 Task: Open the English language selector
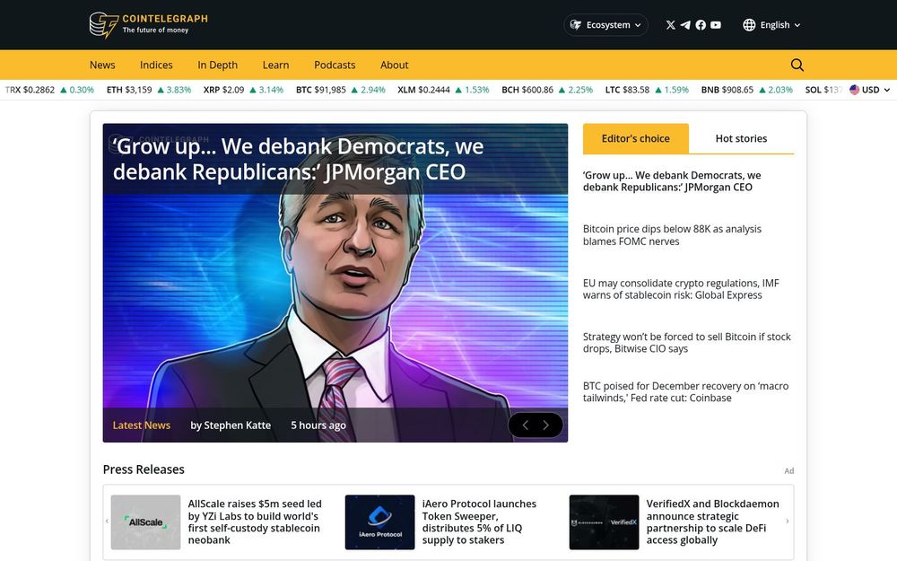[771, 24]
